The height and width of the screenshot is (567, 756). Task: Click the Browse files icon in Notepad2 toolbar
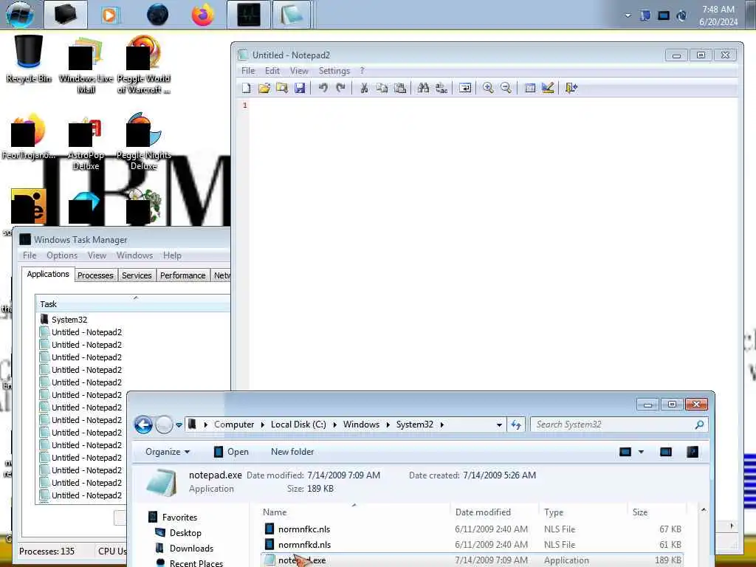(282, 88)
